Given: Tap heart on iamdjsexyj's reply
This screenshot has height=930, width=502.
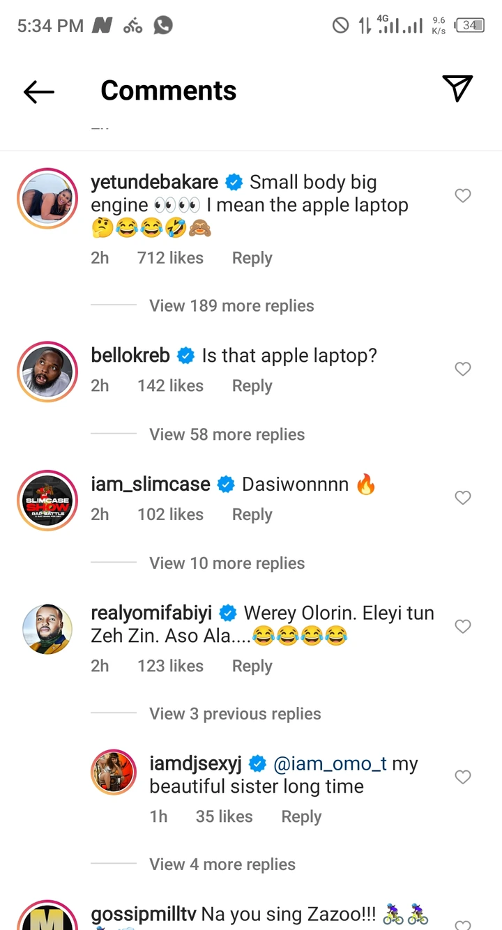Looking at the screenshot, I should pyautogui.click(x=463, y=777).
